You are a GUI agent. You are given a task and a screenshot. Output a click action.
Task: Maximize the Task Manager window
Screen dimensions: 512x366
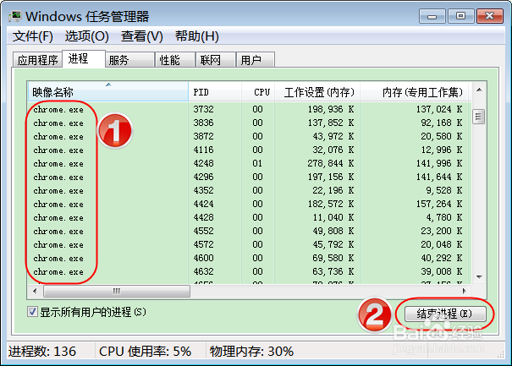pos(460,16)
